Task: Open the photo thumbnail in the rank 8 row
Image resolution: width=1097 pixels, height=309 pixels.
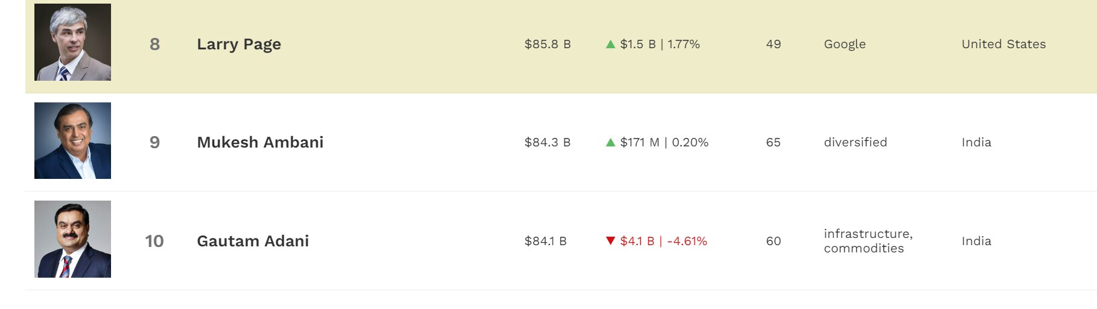Action: (72, 42)
